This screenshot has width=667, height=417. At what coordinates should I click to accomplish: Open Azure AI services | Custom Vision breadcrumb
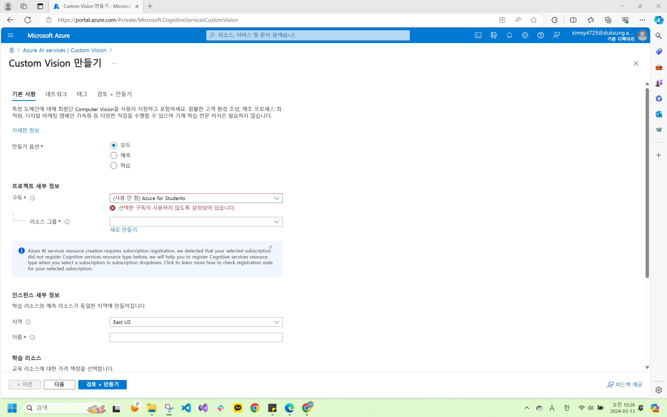click(64, 50)
